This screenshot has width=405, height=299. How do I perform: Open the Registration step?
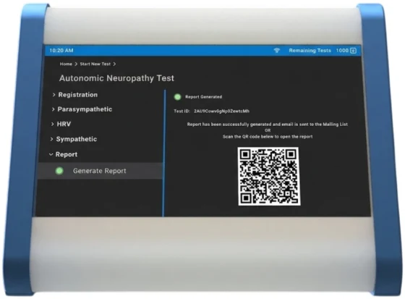pos(78,95)
